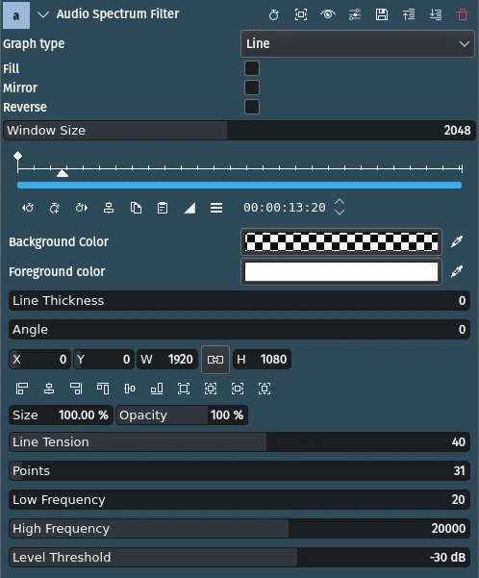This screenshot has height=578, width=479.
Task: Click the H height field showing 1080
Action: [x=262, y=360]
